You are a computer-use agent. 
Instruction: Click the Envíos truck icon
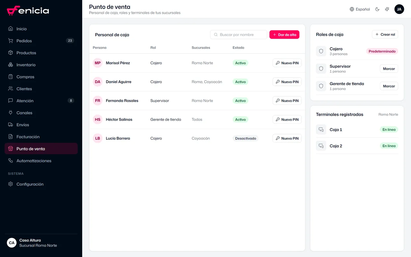11,125
